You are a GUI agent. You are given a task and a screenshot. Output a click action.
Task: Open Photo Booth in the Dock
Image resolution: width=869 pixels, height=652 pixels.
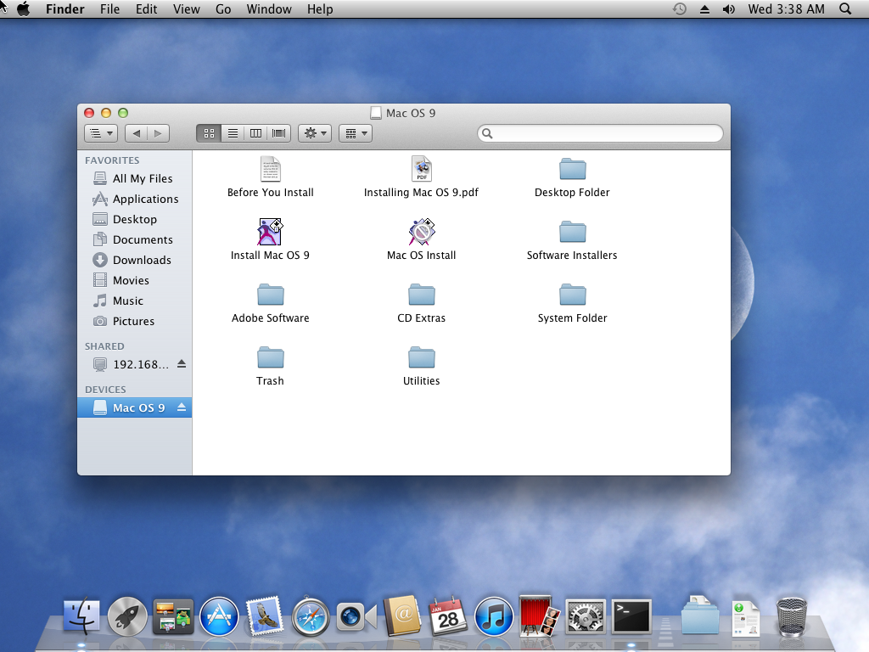click(x=539, y=615)
